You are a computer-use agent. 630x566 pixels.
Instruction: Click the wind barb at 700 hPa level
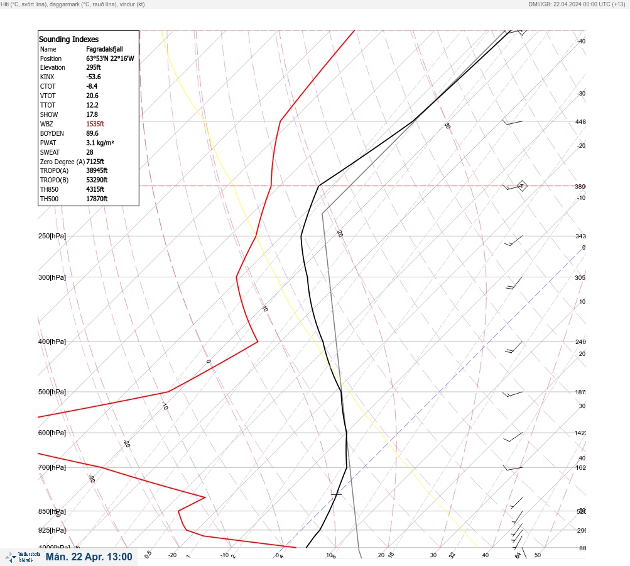513,469
